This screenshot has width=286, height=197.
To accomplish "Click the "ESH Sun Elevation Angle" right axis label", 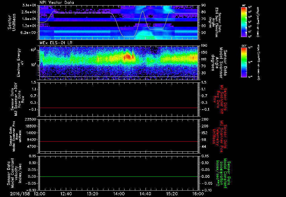I will (215, 22).
